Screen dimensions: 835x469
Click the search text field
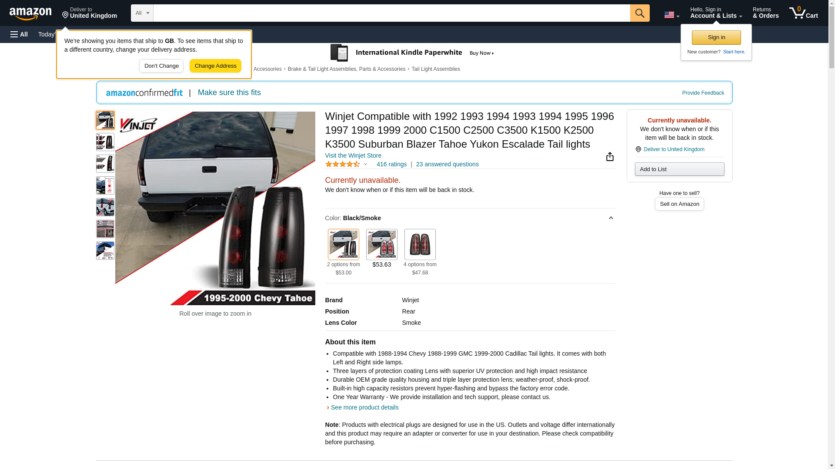[x=391, y=13]
